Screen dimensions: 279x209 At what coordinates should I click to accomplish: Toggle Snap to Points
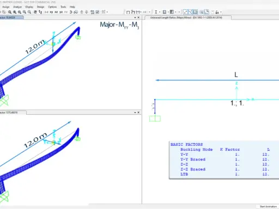click(185, 12)
